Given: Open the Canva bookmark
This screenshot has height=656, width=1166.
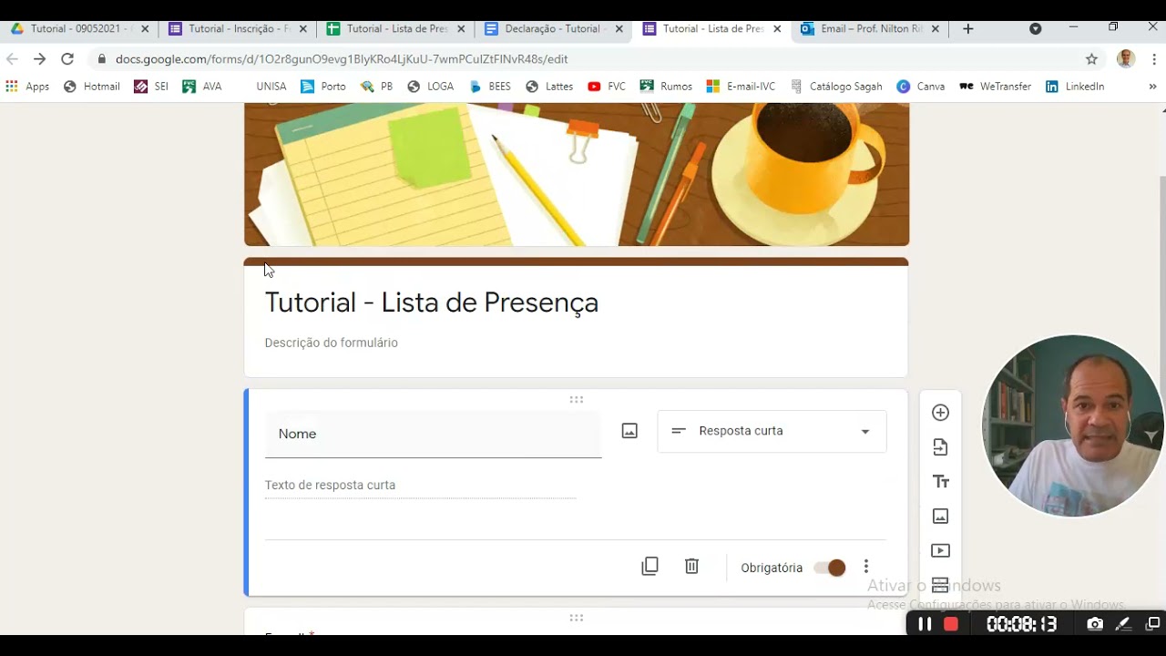Looking at the screenshot, I should (x=920, y=87).
